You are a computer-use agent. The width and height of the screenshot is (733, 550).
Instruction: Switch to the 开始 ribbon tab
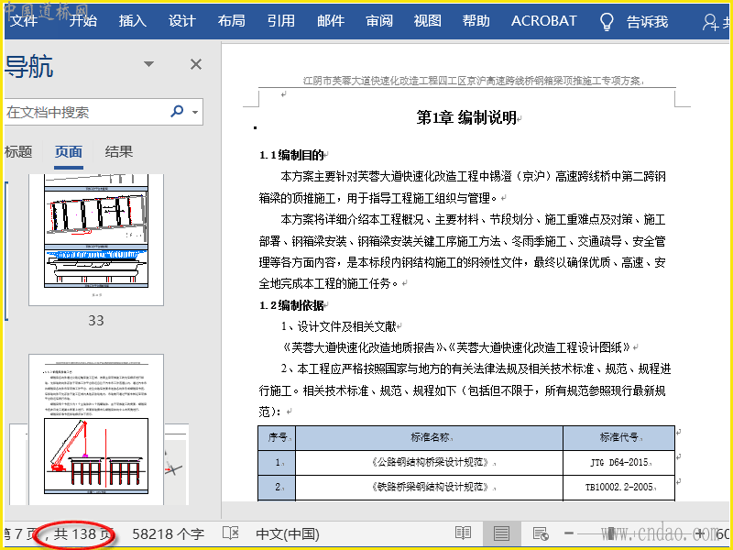83,21
